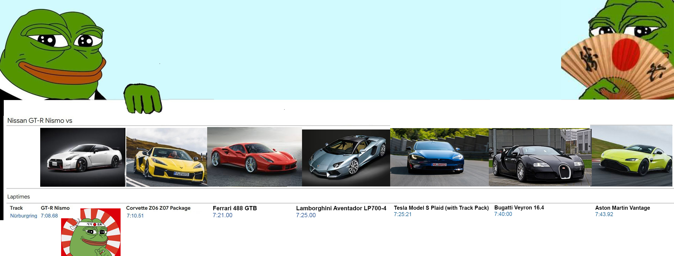Click the Lamborghini laptime 7:25.00
Image resolution: width=674 pixels, height=256 pixels.
click(x=306, y=215)
